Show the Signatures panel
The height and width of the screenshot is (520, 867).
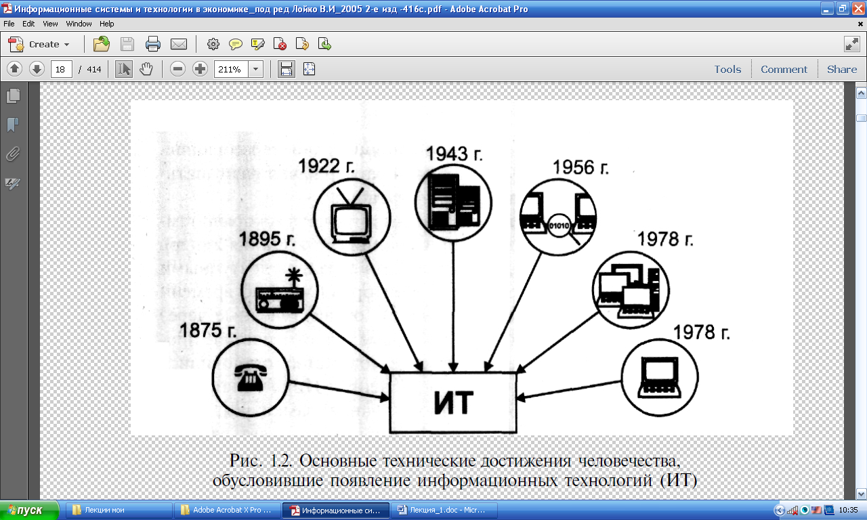tap(13, 183)
